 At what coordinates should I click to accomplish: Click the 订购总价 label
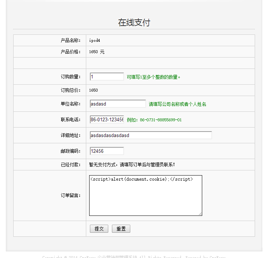pos(70,90)
